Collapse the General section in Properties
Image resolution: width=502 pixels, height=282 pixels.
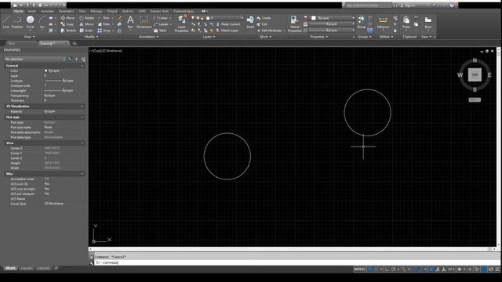[82, 66]
